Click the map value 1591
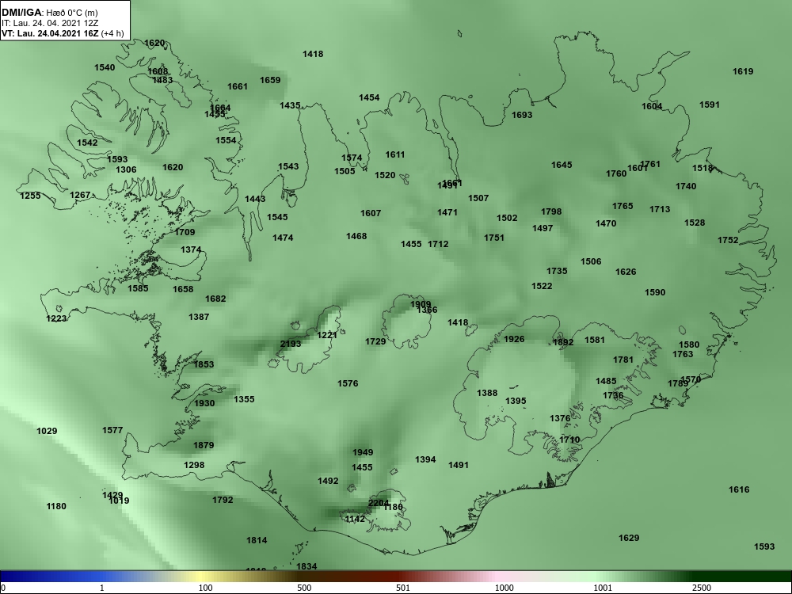The image size is (792, 594). (x=709, y=105)
